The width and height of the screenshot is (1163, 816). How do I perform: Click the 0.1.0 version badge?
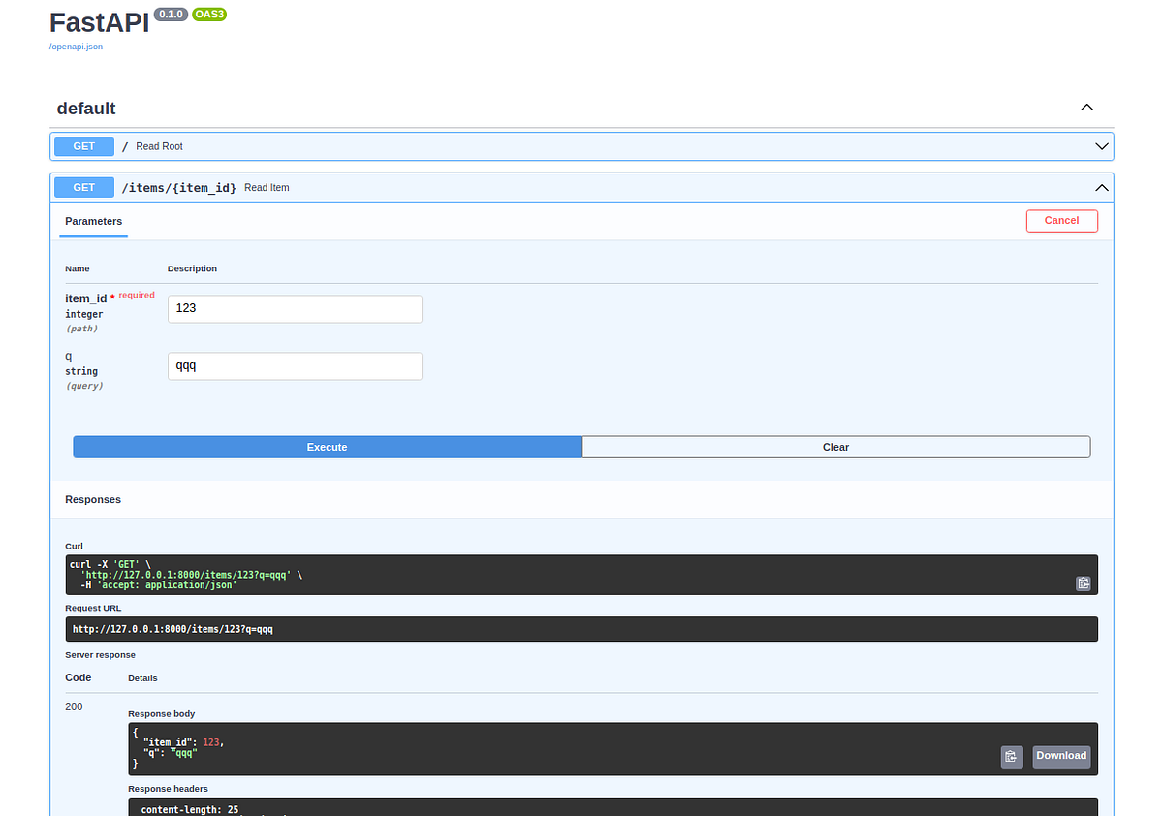tap(171, 14)
